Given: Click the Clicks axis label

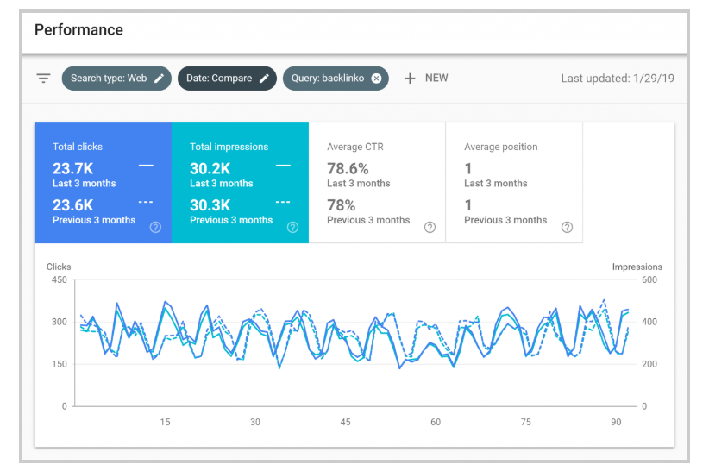Looking at the screenshot, I should 59,267.
